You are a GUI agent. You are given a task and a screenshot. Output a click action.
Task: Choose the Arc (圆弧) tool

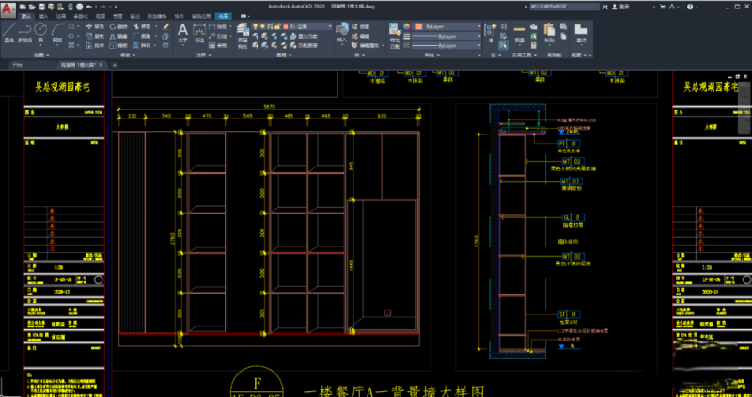57,31
